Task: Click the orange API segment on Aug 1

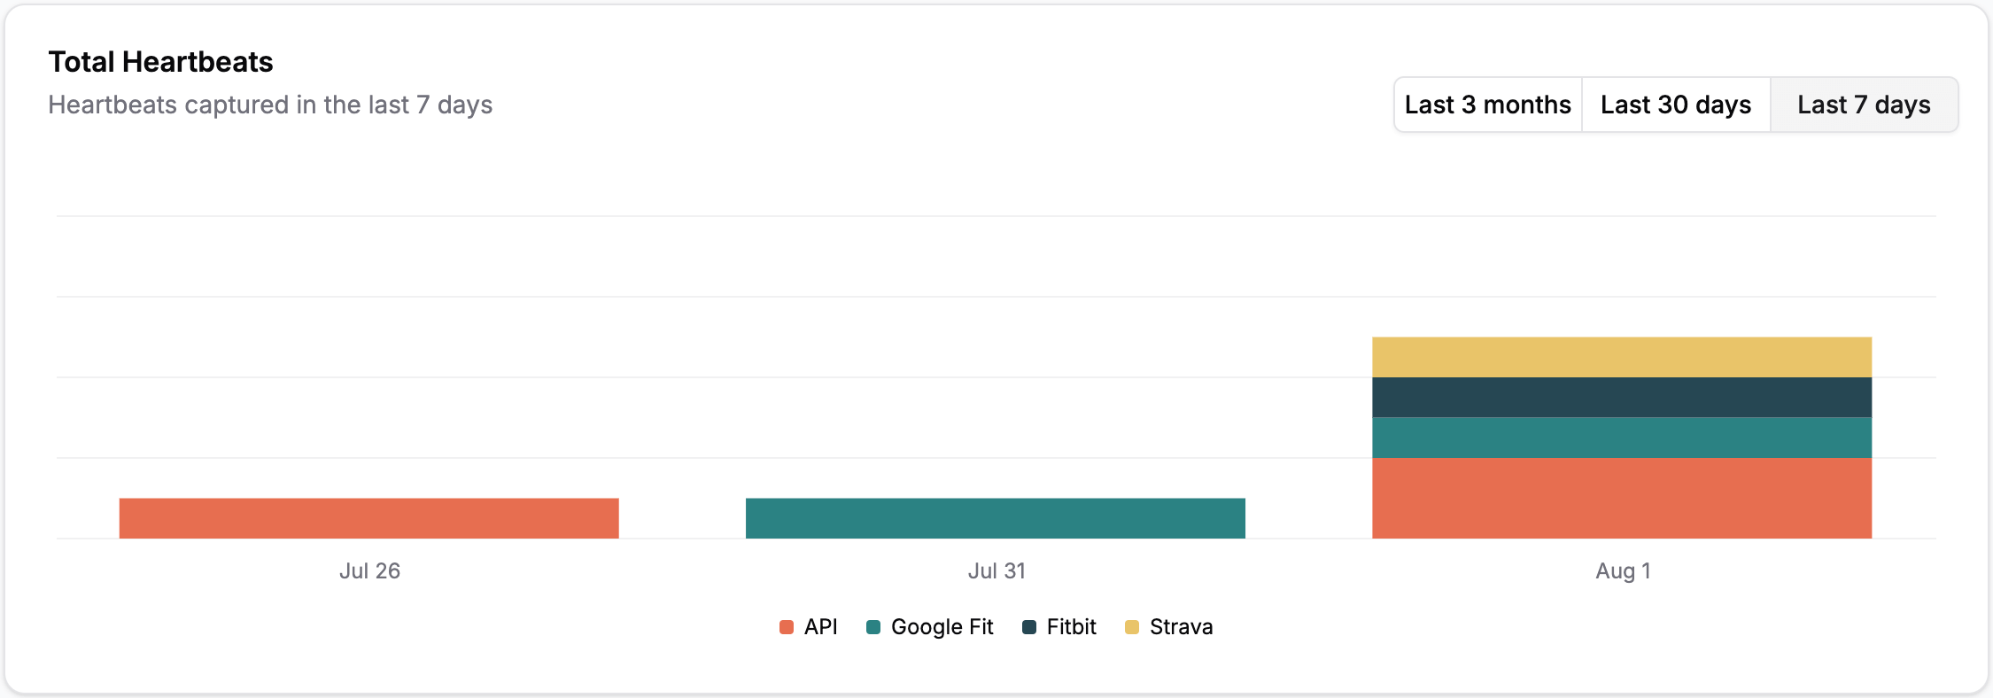Action: click(1622, 498)
